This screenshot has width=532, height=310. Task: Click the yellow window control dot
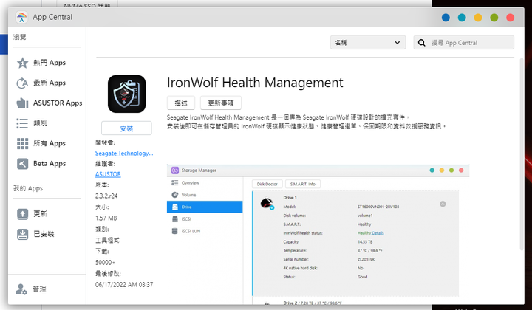[x=478, y=18]
